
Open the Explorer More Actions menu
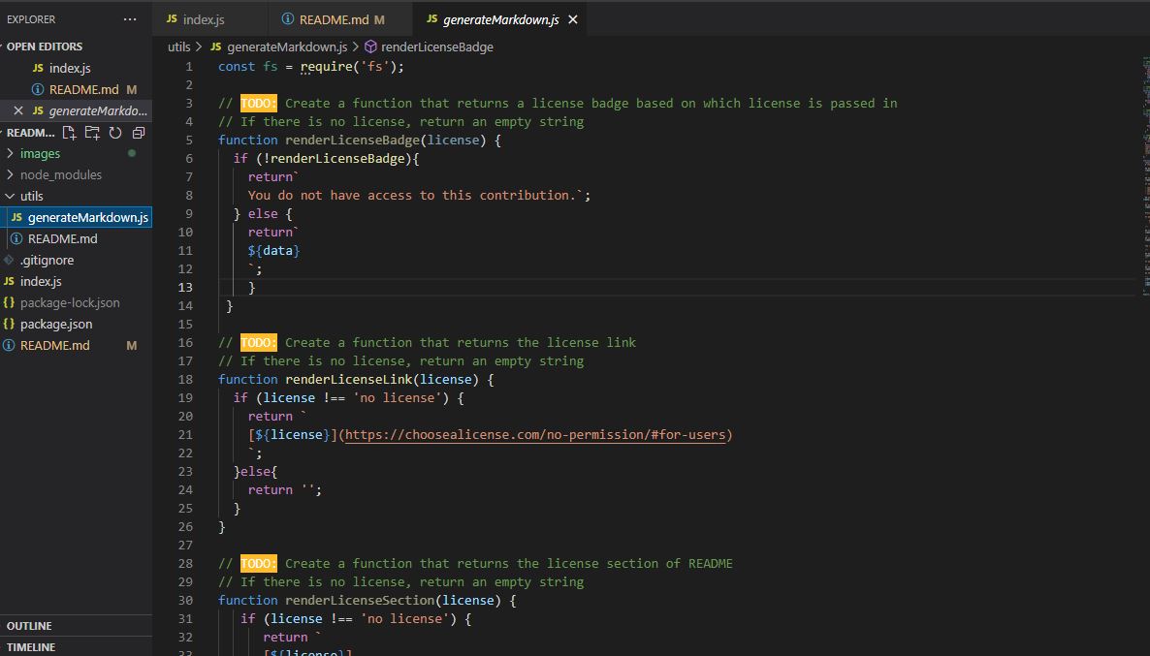(129, 18)
